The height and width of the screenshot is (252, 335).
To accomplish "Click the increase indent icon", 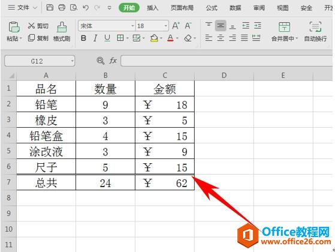I will point(258,26).
